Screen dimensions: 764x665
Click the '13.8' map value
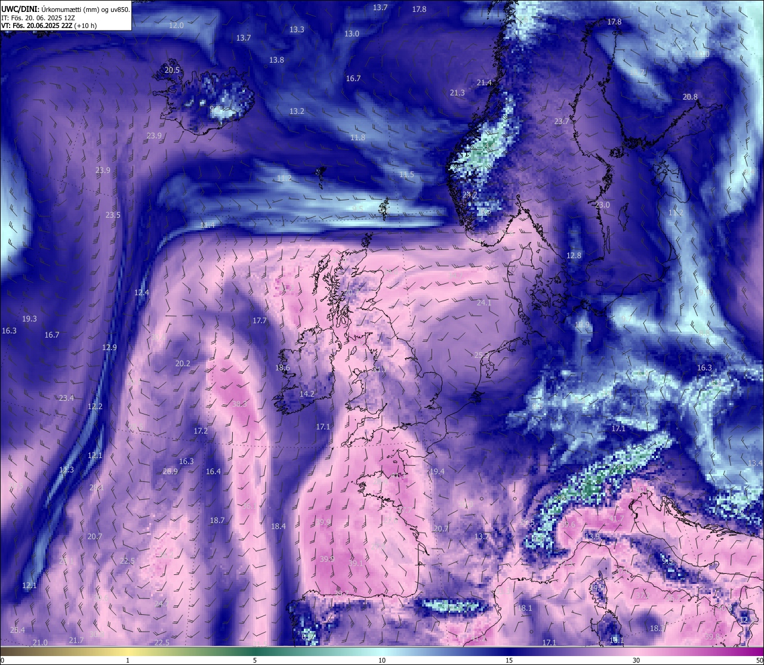tap(276, 60)
